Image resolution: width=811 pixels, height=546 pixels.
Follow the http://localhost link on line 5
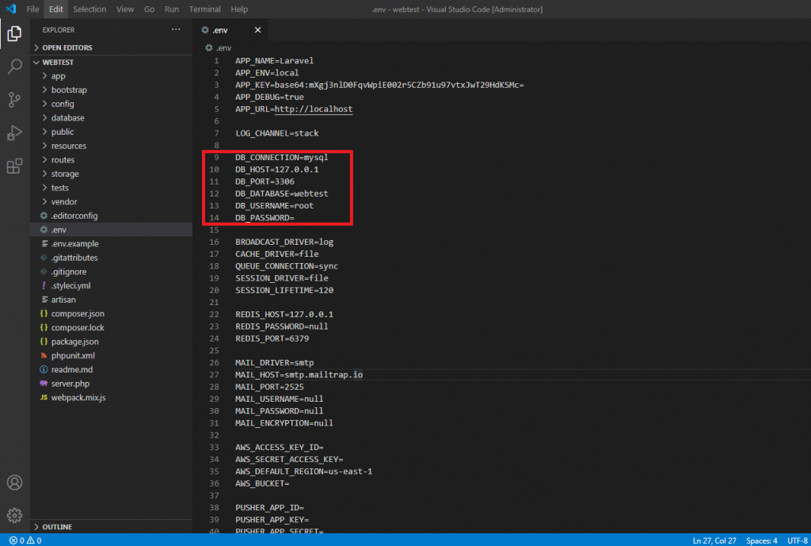314,109
